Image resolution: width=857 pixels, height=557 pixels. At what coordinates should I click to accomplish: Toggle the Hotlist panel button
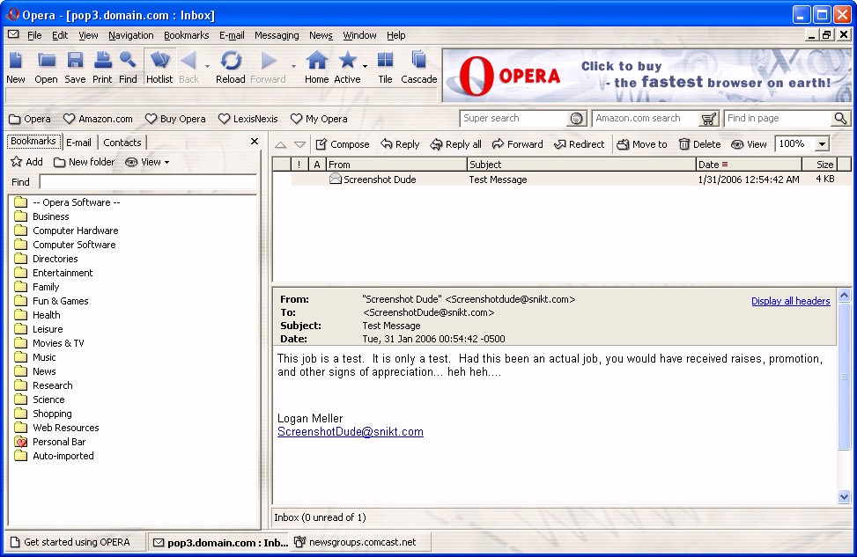pyautogui.click(x=159, y=67)
